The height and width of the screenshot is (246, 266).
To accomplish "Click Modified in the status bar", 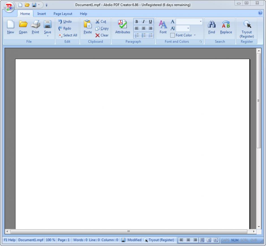I will [x=134, y=240].
